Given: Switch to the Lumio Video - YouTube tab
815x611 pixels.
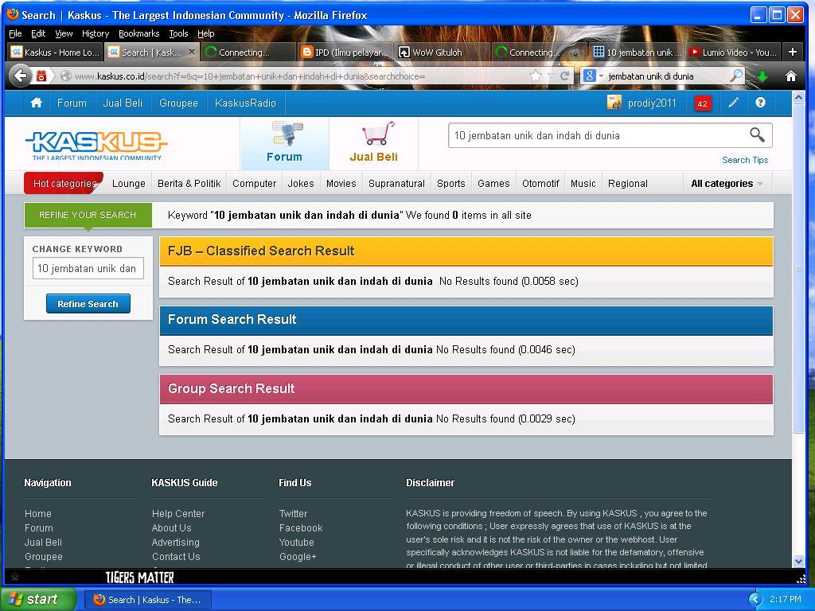Looking at the screenshot, I should click(x=733, y=52).
